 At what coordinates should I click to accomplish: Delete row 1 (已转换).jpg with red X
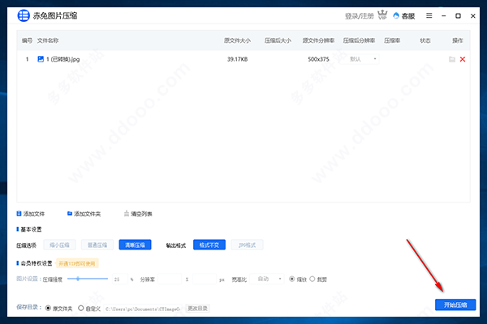463,59
